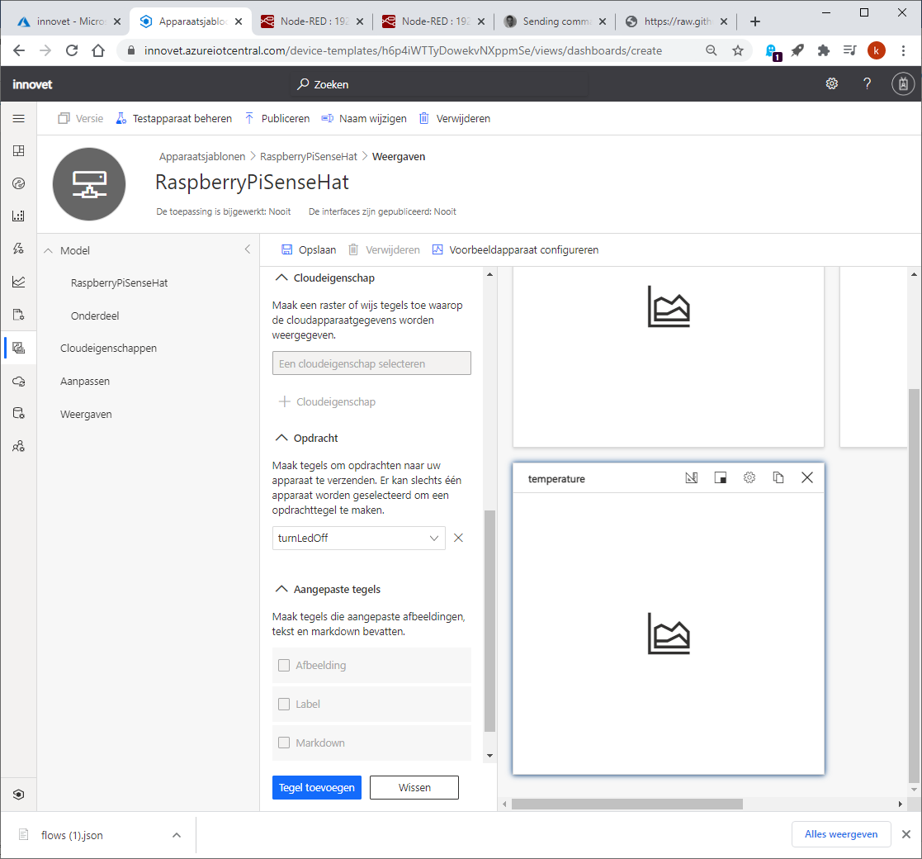The height and width of the screenshot is (859, 922).
Task: Click Testapparaat beheren
Action: pos(174,119)
